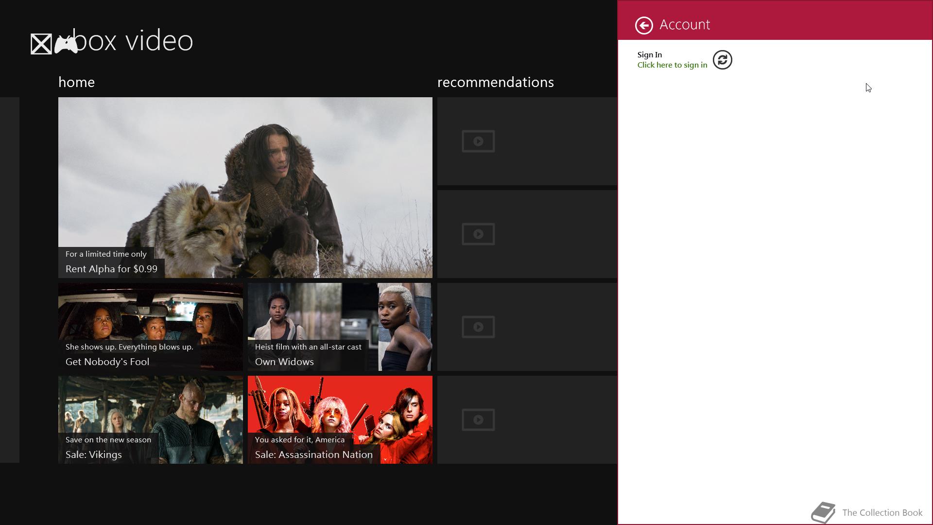Click the "Click here to sign in" link

point(672,65)
